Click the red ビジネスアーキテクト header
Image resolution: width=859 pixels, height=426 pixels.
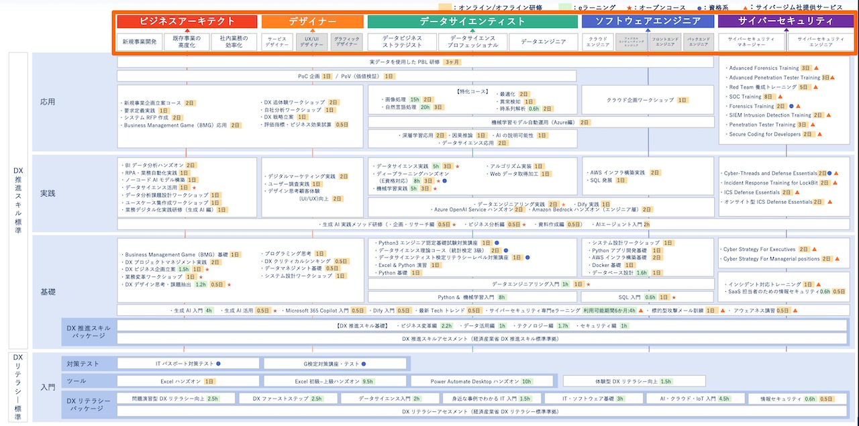(x=187, y=21)
